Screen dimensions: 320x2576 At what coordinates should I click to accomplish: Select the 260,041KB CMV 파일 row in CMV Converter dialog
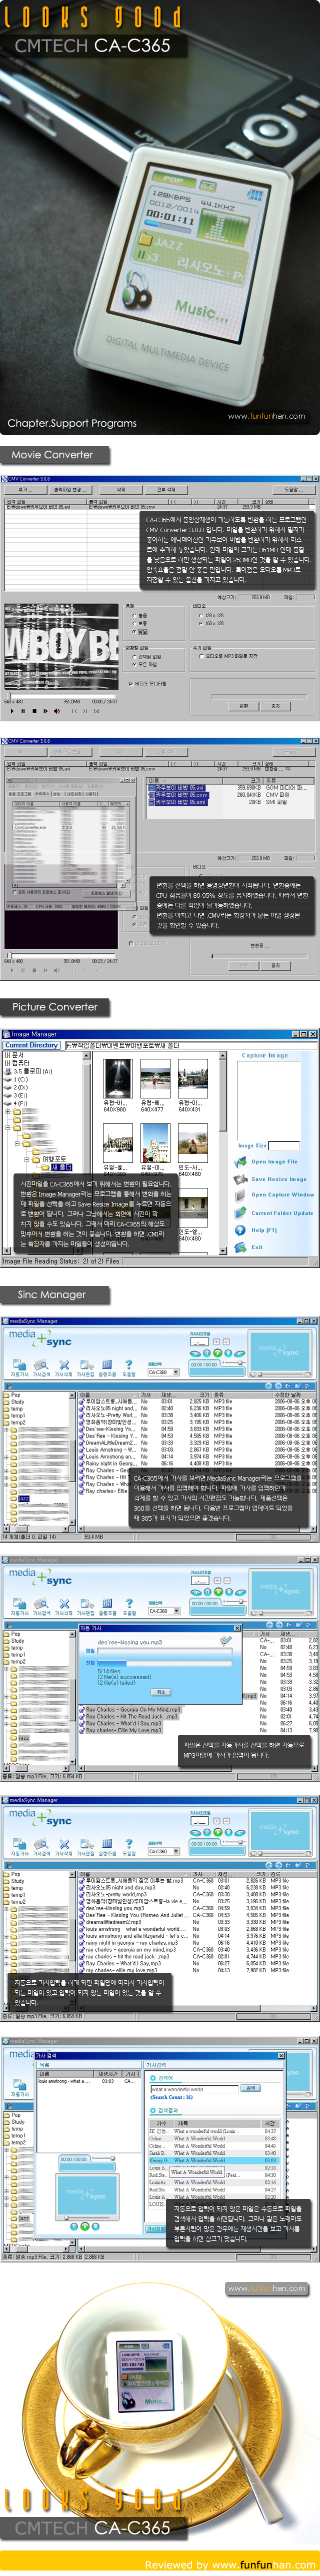229,795
